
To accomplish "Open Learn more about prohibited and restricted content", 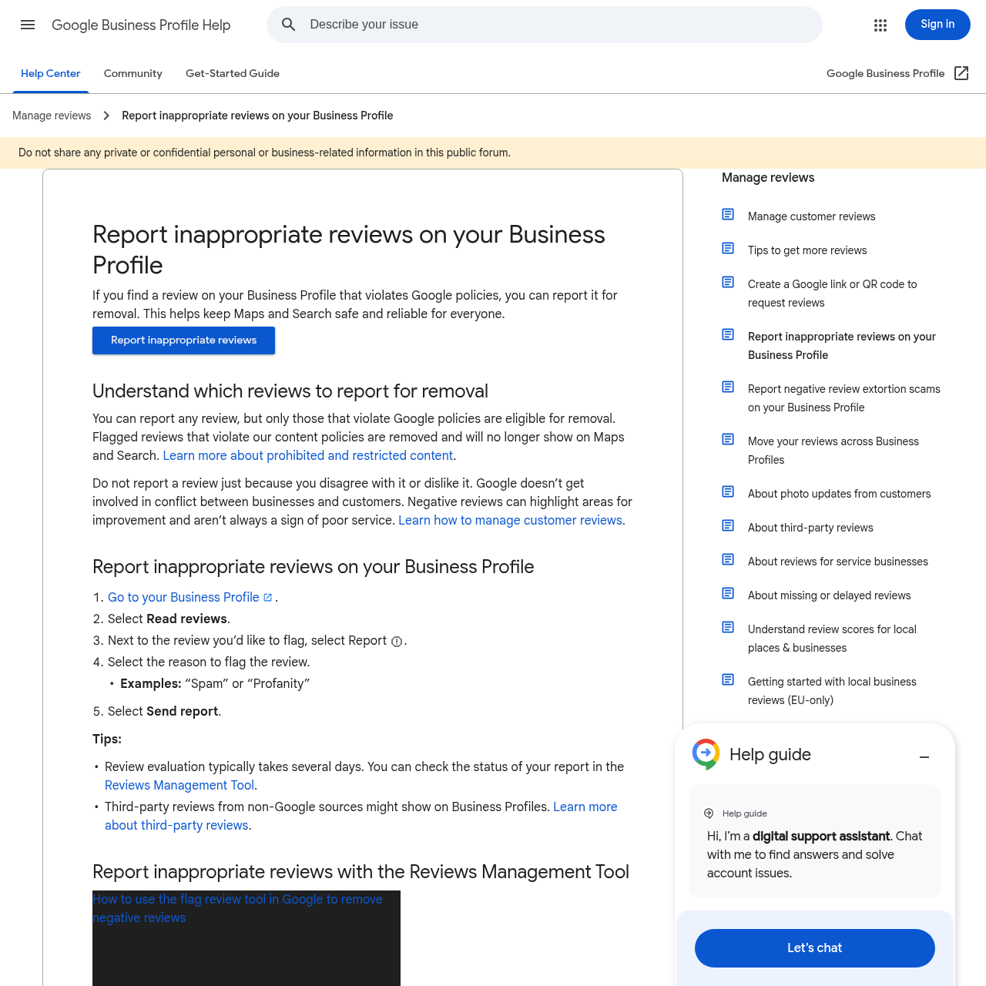I will 308,455.
